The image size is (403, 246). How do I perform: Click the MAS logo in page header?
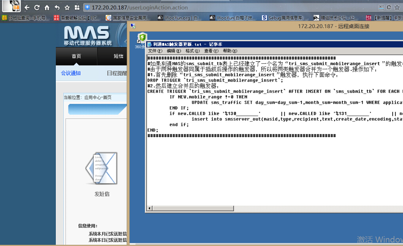[x=87, y=36]
